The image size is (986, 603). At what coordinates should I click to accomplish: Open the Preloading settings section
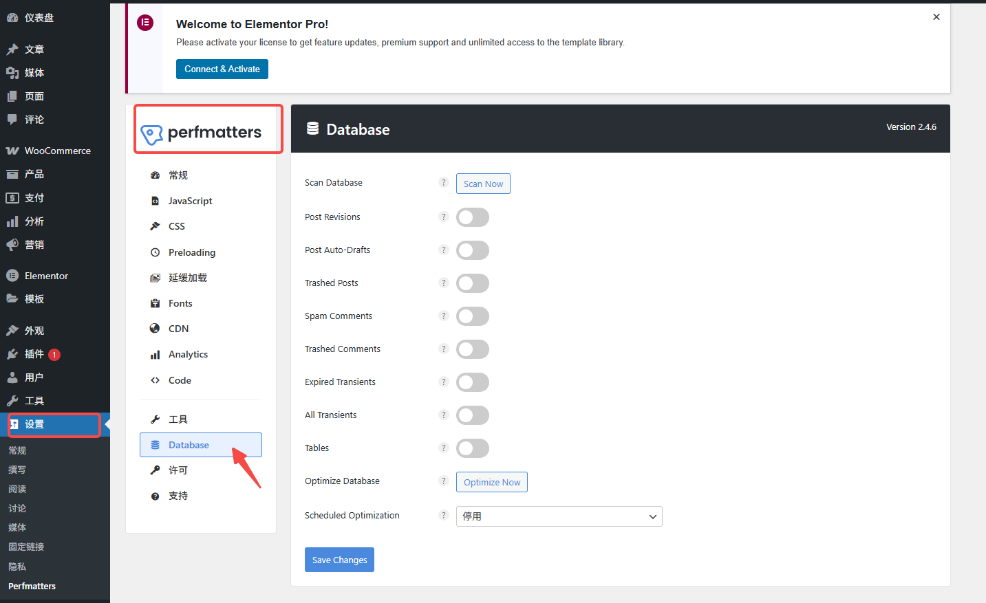[x=189, y=252]
